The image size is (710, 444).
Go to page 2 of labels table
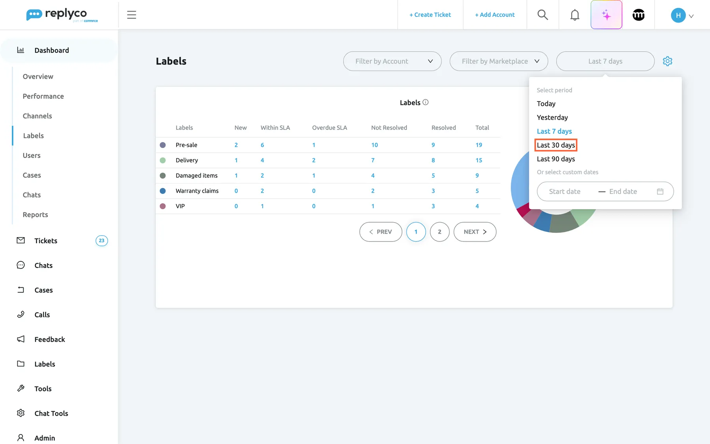[439, 232]
